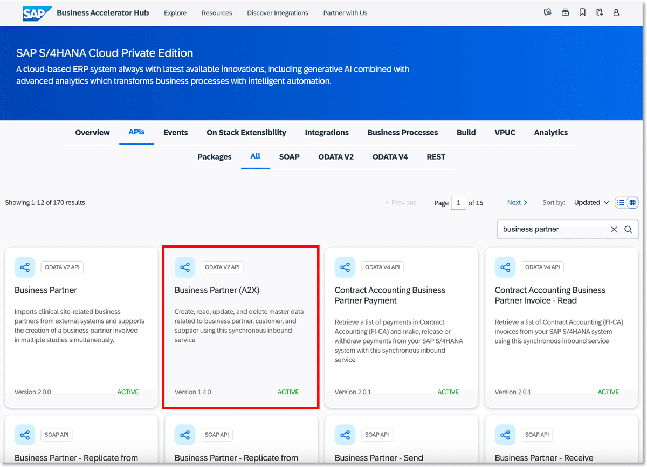Screen dimensions: 647x467
Task: Click 'Showing 1-12 of 170 results' text
Action: pyautogui.click(x=45, y=203)
